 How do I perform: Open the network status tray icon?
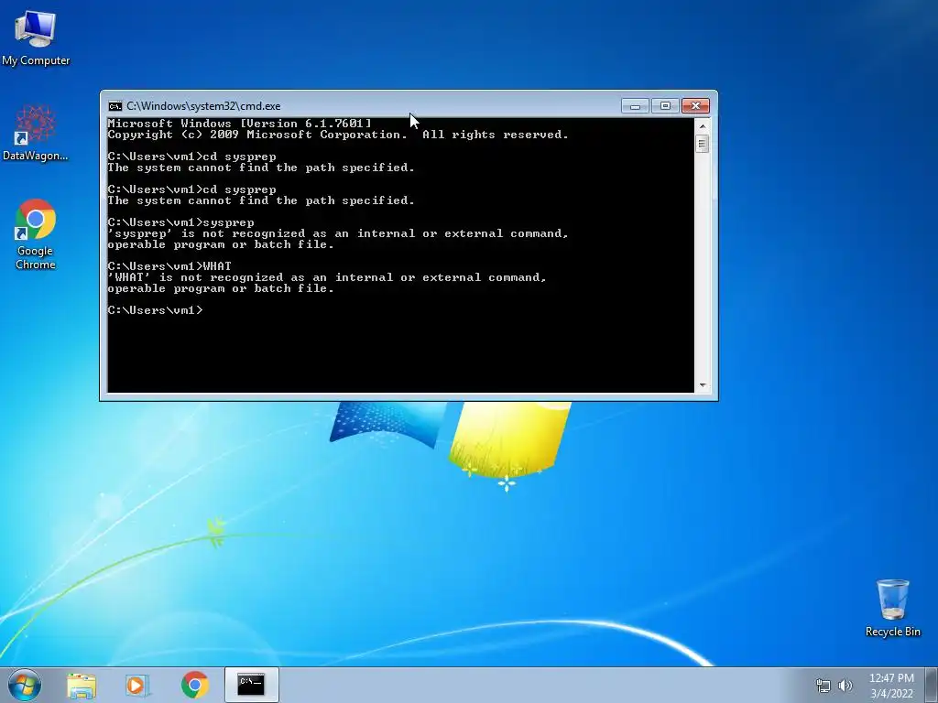click(823, 686)
